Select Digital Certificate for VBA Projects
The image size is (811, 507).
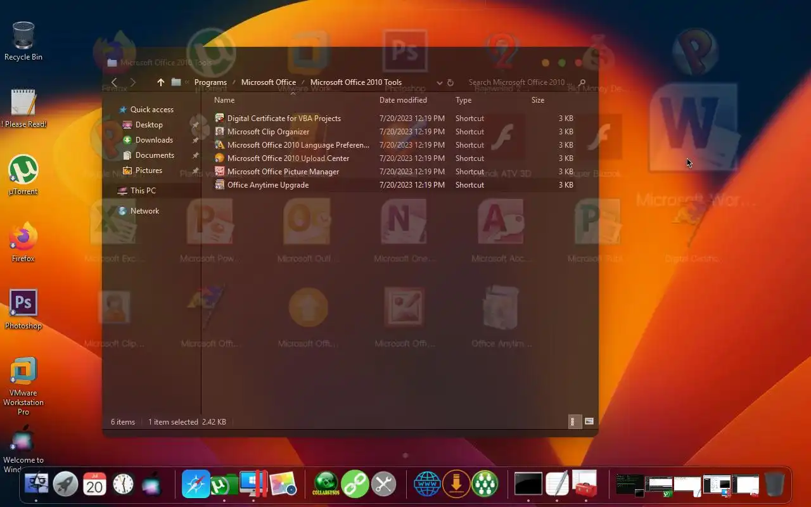point(278,119)
